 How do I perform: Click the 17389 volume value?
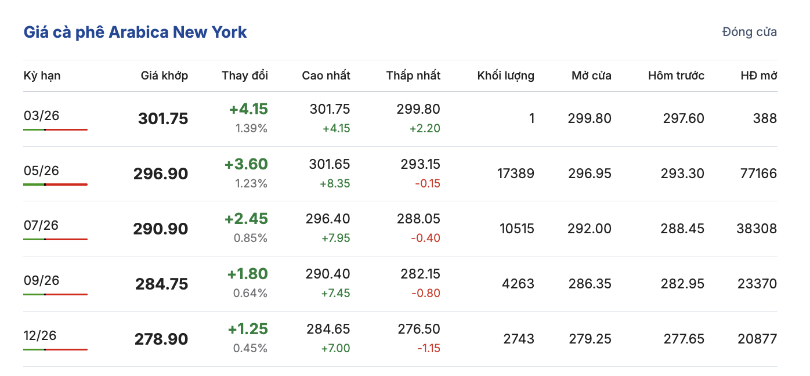[516, 173]
